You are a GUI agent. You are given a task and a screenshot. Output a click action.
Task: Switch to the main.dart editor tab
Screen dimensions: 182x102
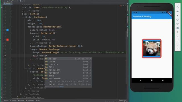pos(7,3)
